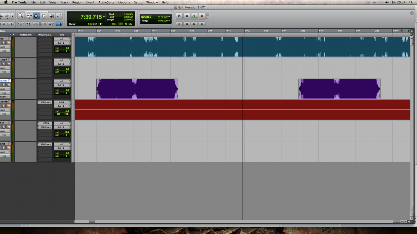Solo the .dup1 track
417x234 pixels.
(x=4, y=64)
